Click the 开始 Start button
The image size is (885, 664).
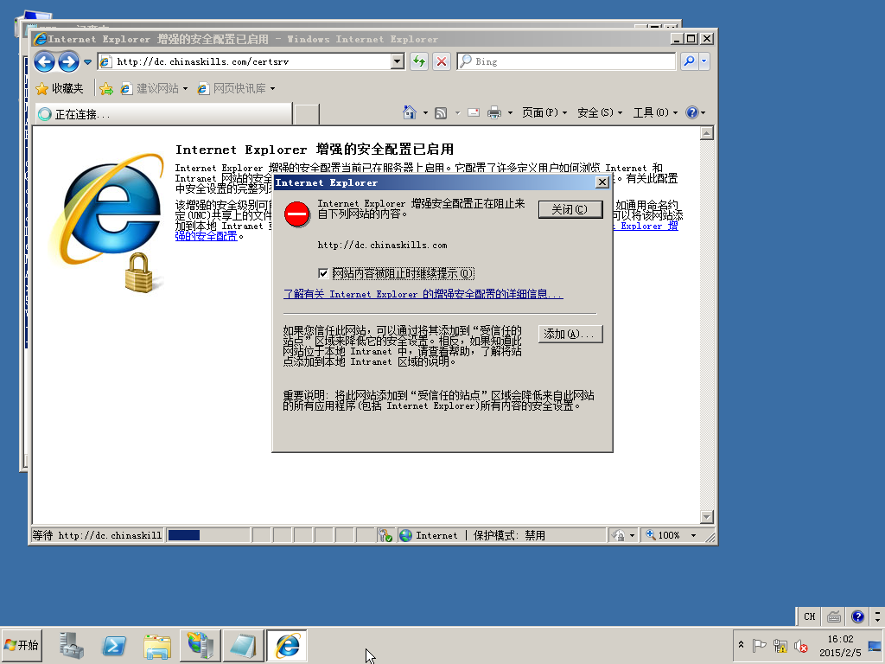22,645
